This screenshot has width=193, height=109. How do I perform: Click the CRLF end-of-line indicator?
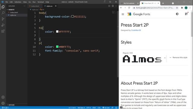(x=94, y=108)
